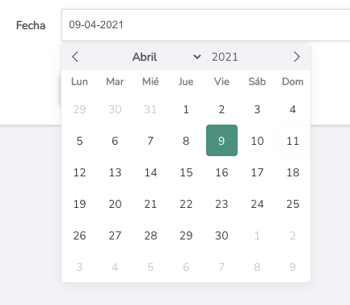This screenshot has height=305, width=350.
Task: Pick April 30 in the calendar
Action: tap(221, 235)
